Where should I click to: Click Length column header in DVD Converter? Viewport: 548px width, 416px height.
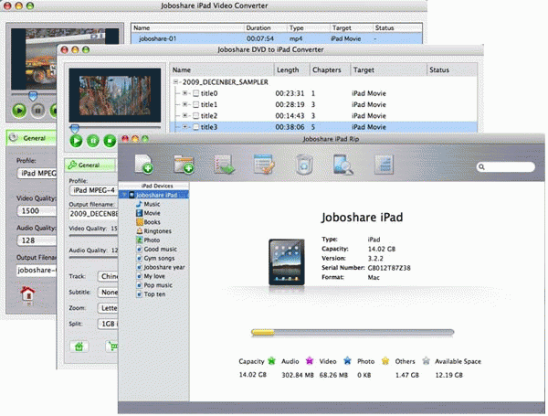click(291, 70)
